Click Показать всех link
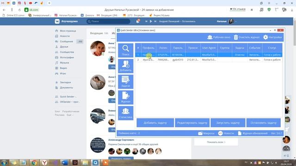This screenshot has width=296, height=166. pyautogui.click(x=216, y=142)
